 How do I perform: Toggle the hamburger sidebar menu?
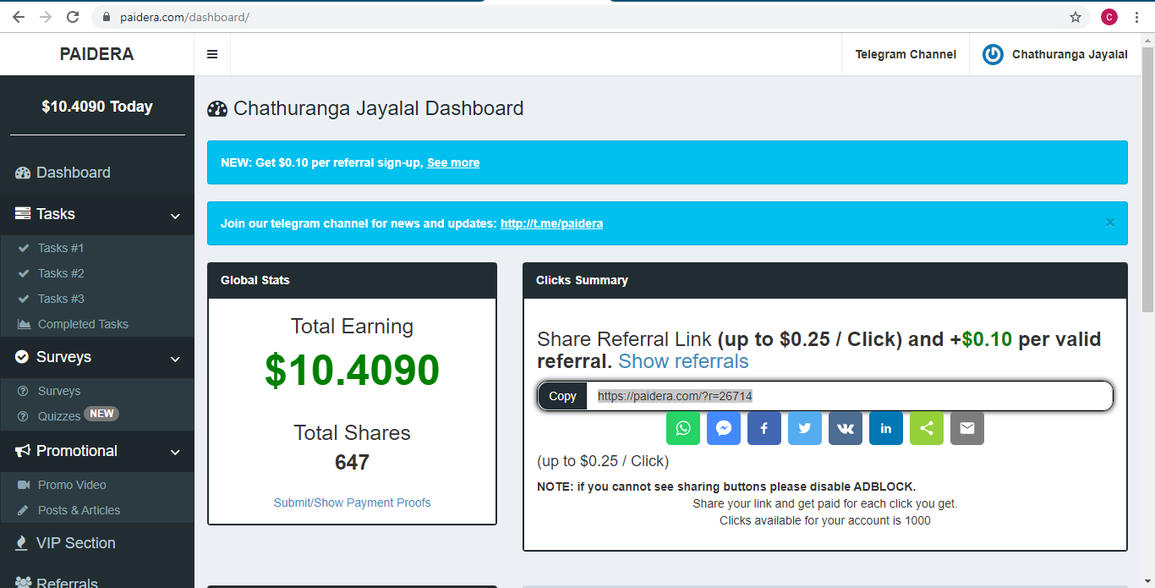point(212,54)
